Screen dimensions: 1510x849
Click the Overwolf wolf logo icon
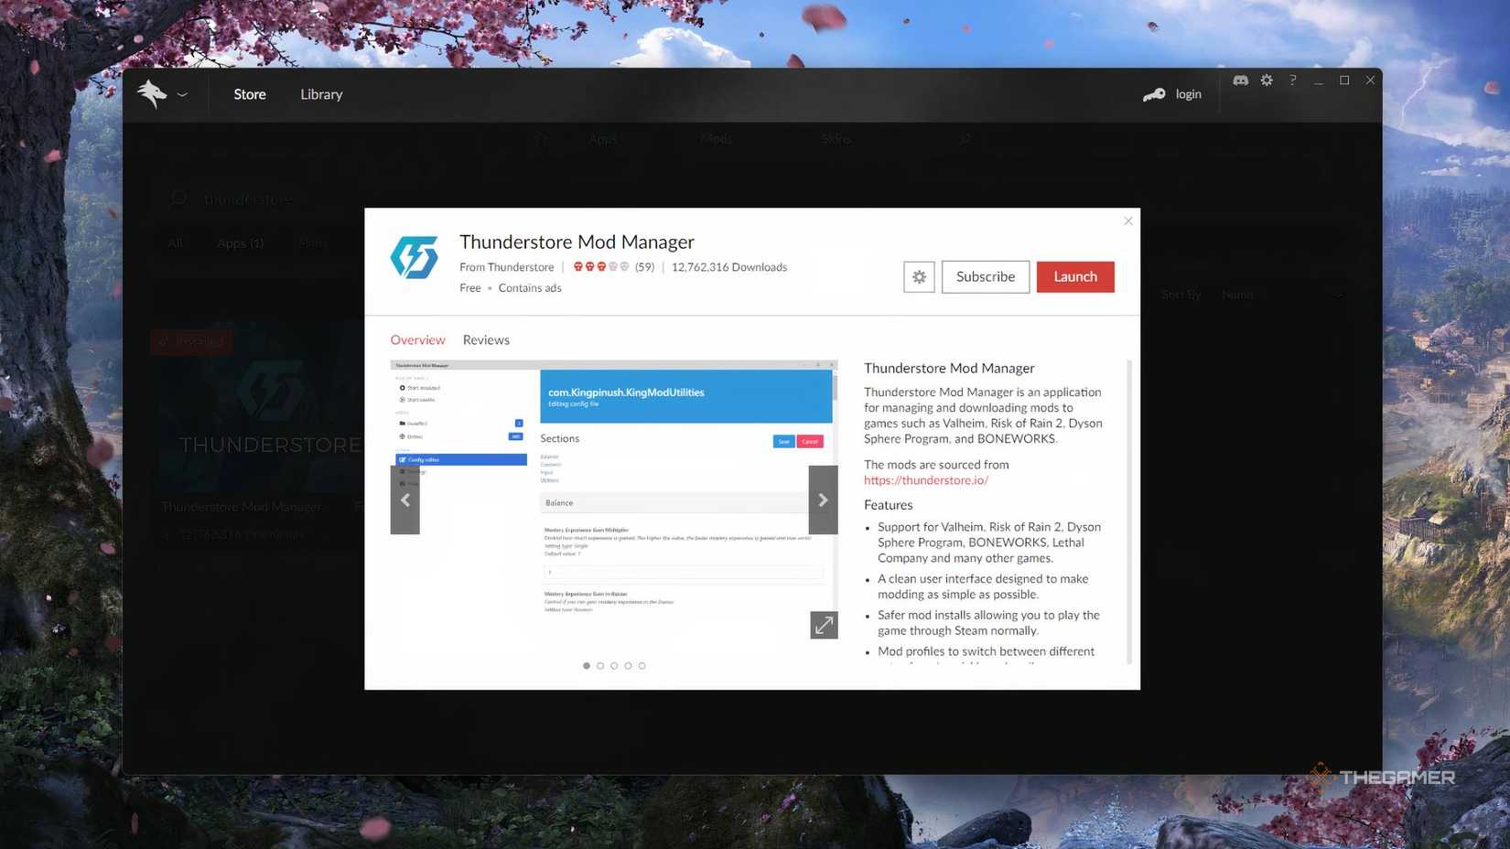[152, 93]
